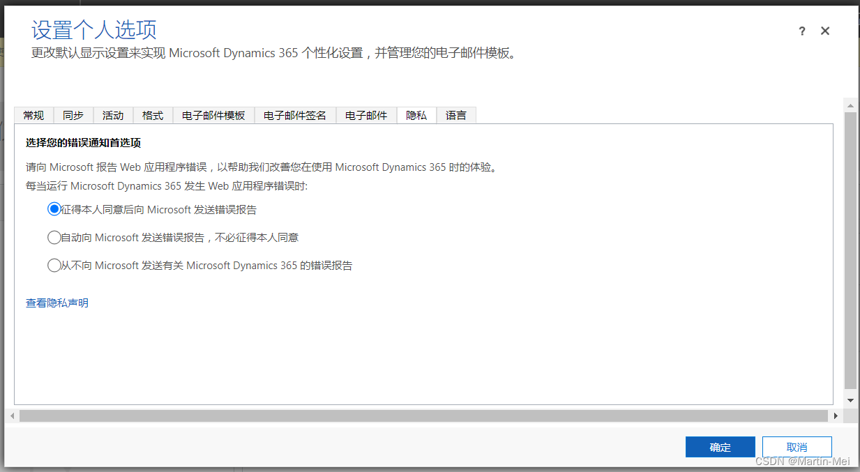Open the 查看隐私声明 link
This screenshot has width=860, height=472.
click(57, 303)
